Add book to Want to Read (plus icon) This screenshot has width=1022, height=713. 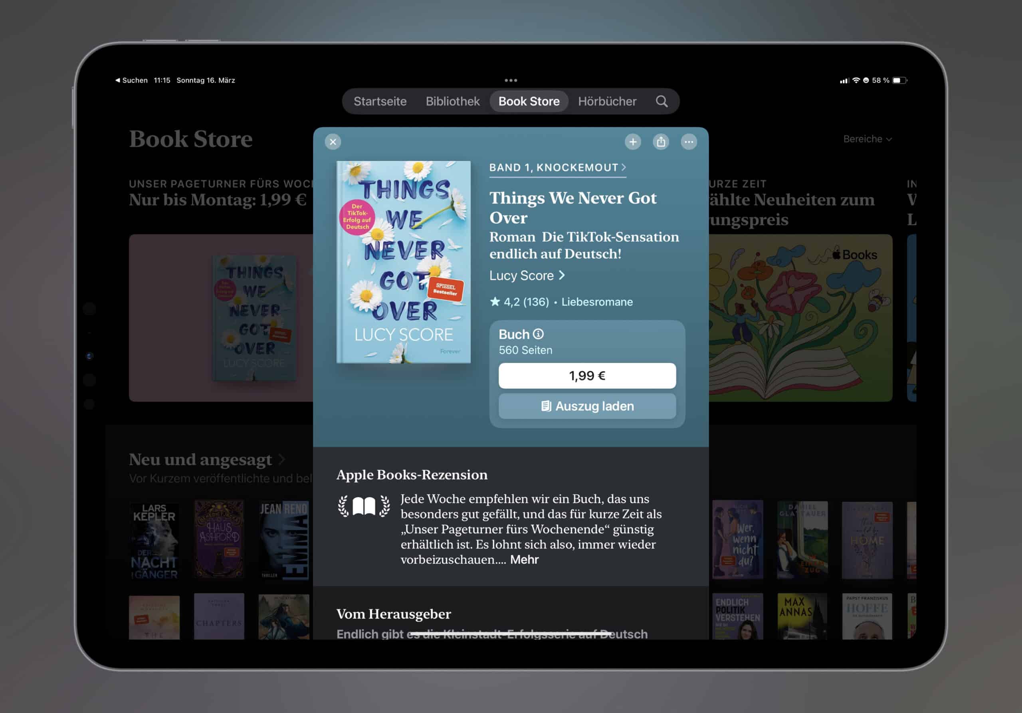coord(632,142)
